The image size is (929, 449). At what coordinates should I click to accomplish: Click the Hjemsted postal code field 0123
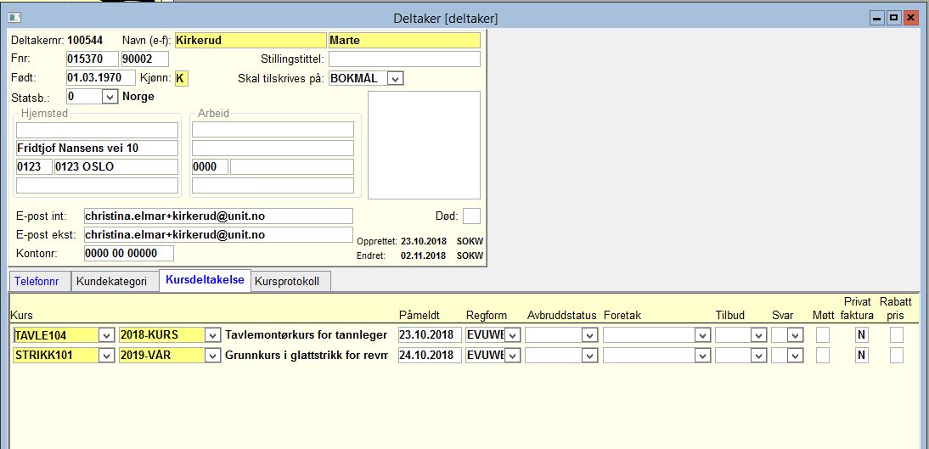point(34,166)
